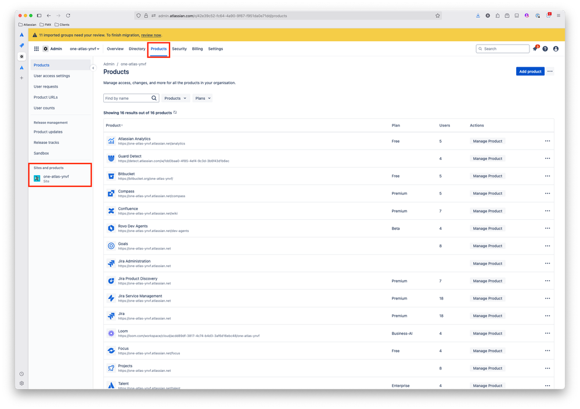
Task: Collapse the left sidebar chevron
Action: click(x=93, y=68)
